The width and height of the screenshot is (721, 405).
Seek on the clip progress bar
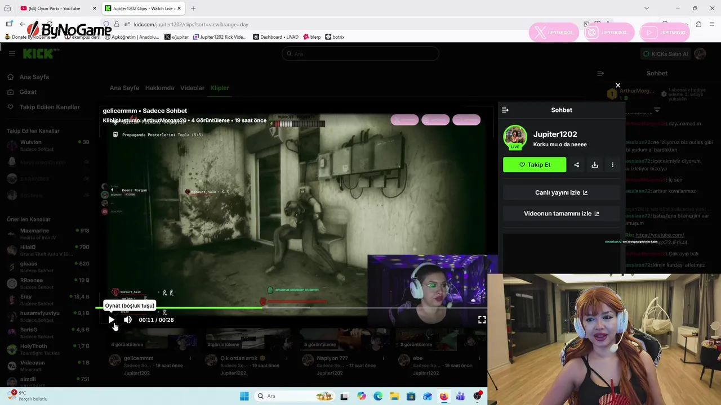point(291,308)
